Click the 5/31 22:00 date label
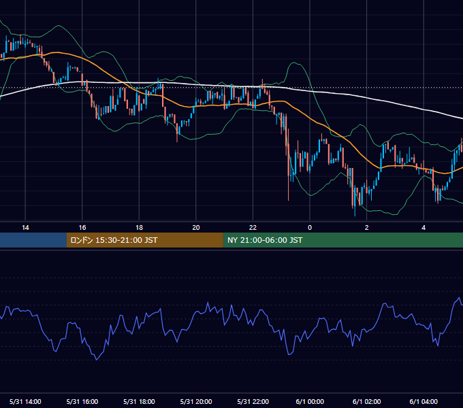463x408 pixels. point(253,401)
